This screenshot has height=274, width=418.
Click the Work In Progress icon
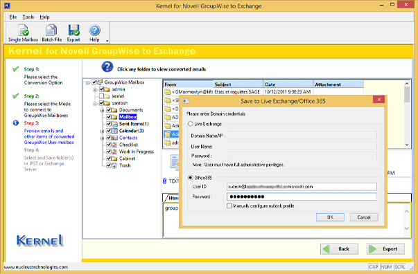pos(114,152)
